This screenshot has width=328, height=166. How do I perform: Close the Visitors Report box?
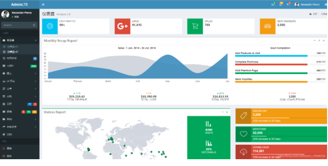(227, 112)
